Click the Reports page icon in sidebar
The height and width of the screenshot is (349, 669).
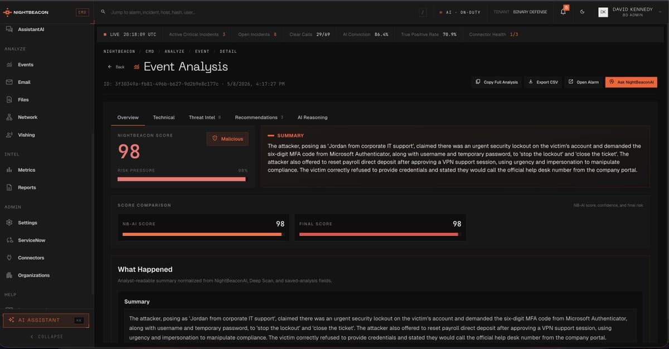(x=9, y=187)
